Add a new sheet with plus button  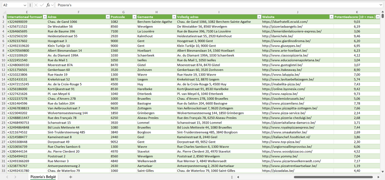[71, 177]
